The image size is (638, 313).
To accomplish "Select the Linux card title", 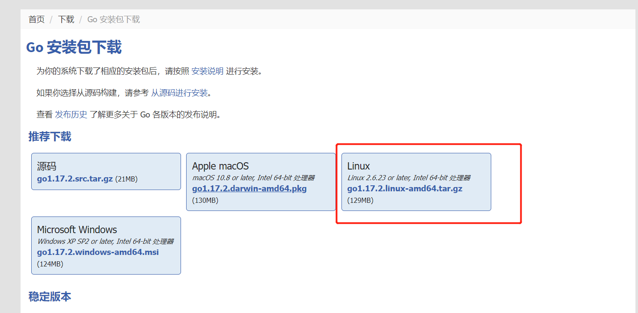I will coord(359,166).
